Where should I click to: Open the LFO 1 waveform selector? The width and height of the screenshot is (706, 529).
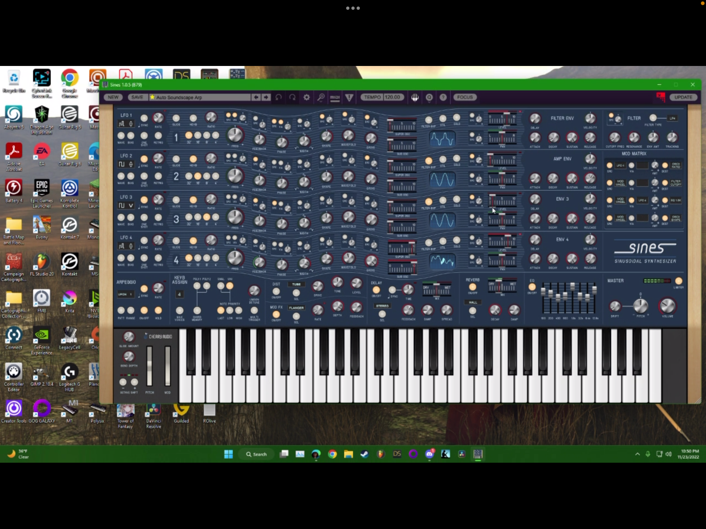click(x=126, y=124)
